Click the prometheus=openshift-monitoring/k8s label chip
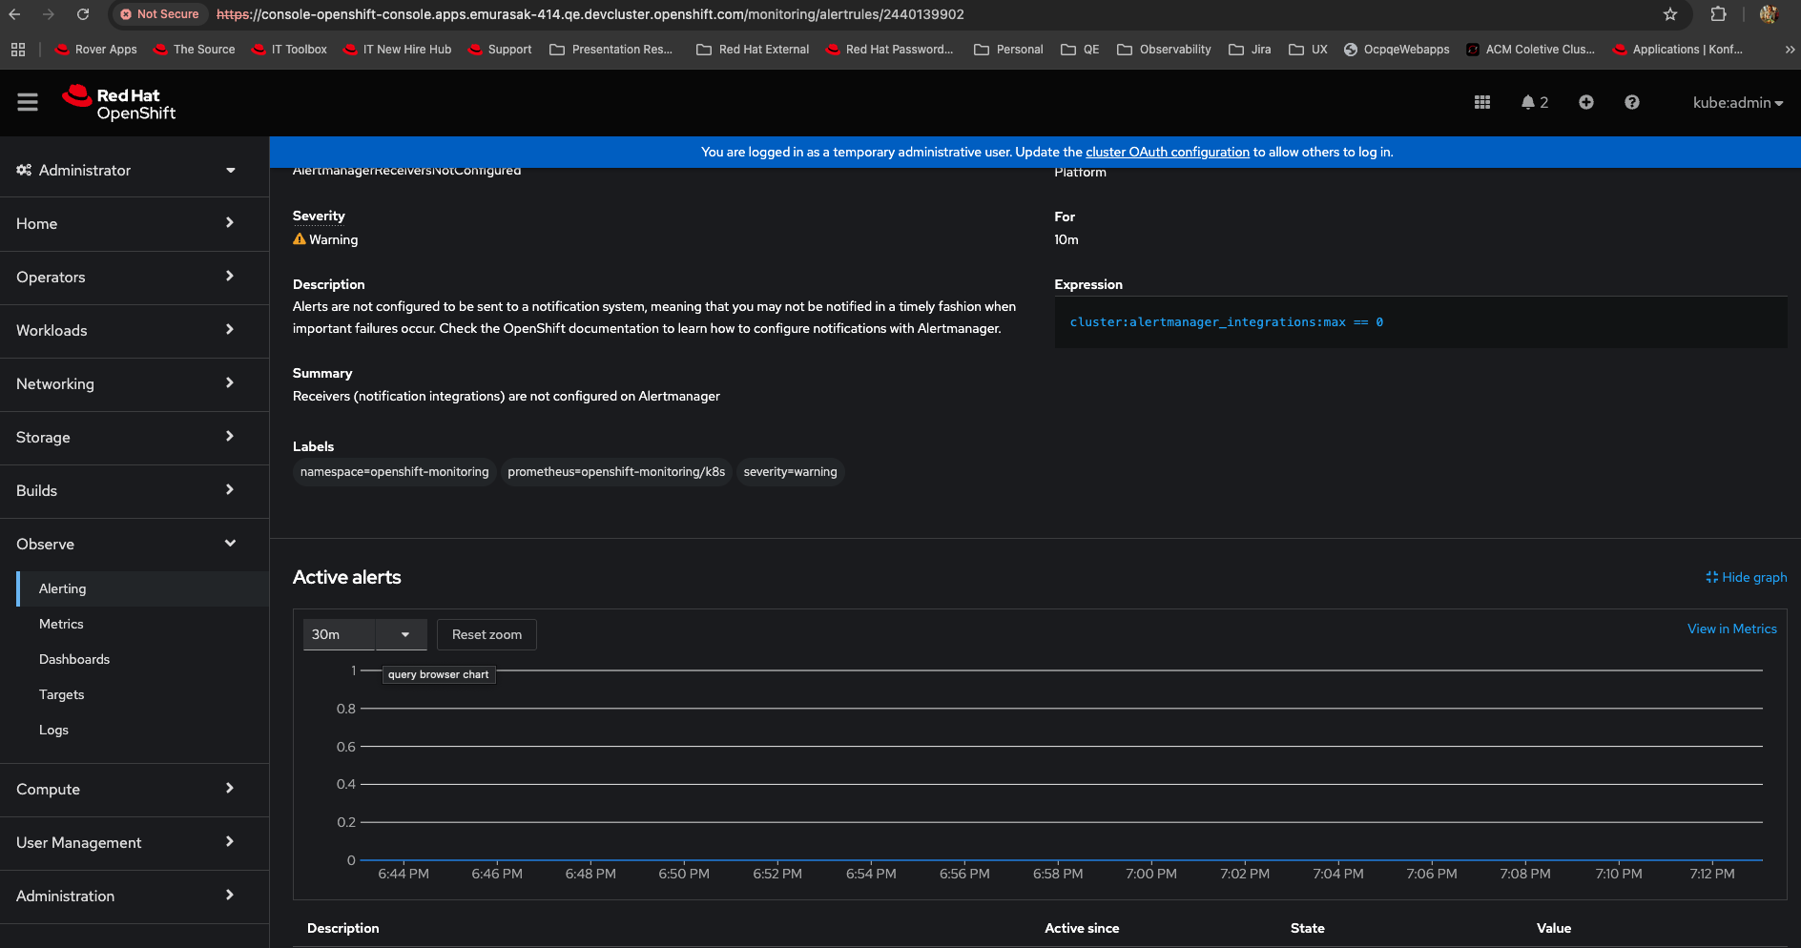Screen dimensions: 1801x948 (x=616, y=472)
